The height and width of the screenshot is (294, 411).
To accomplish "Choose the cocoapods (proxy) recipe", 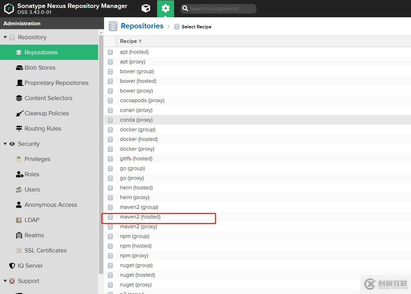I will pyautogui.click(x=257, y=100).
